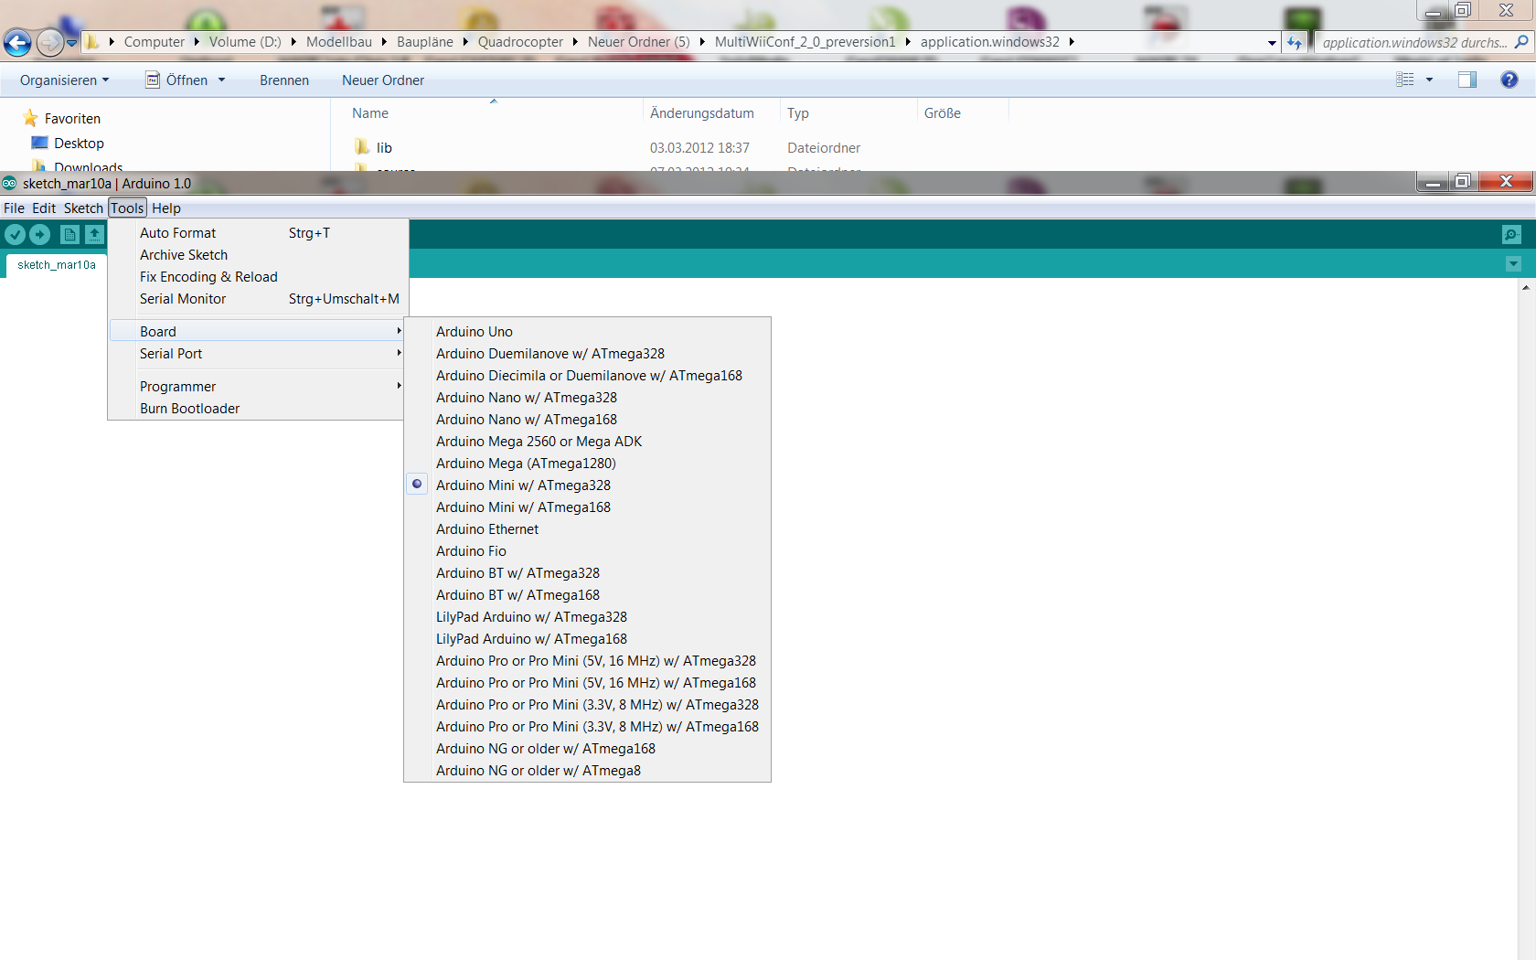Click Volume (D:) in address path
This screenshot has height=960, width=1536.
245,42
